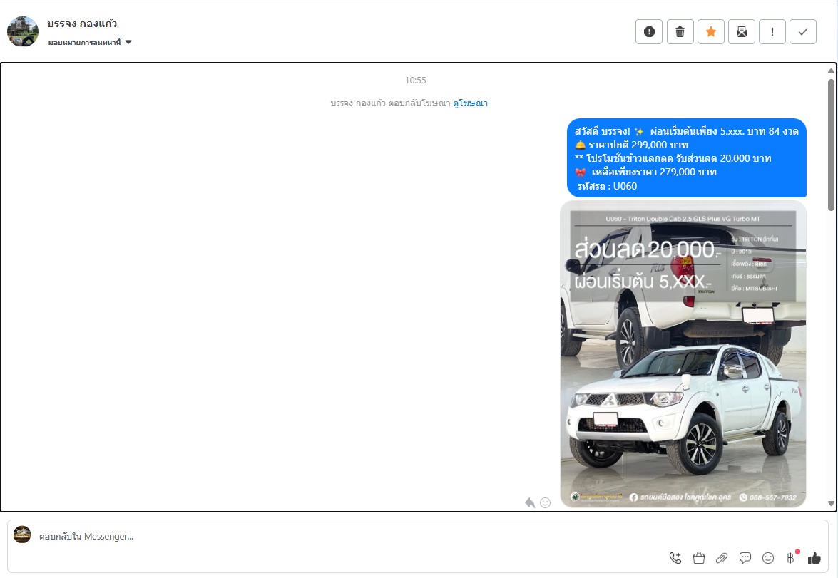Open saved replies speech bubble icon
This screenshot has height=578, width=838.
coord(745,558)
